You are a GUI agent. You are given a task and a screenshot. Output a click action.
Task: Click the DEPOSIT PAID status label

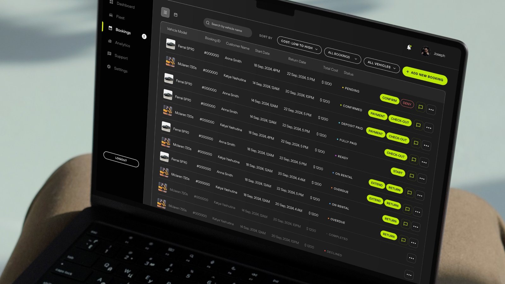(351, 126)
